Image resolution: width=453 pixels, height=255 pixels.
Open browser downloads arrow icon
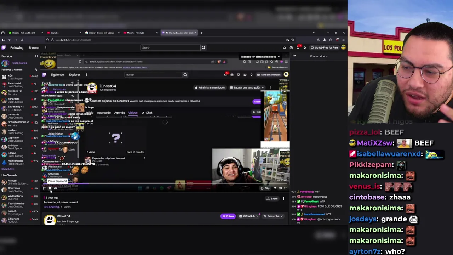(x=318, y=40)
